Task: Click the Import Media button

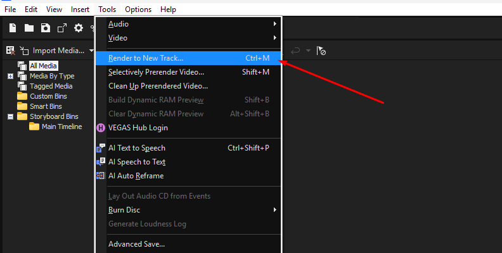Action: coord(58,51)
